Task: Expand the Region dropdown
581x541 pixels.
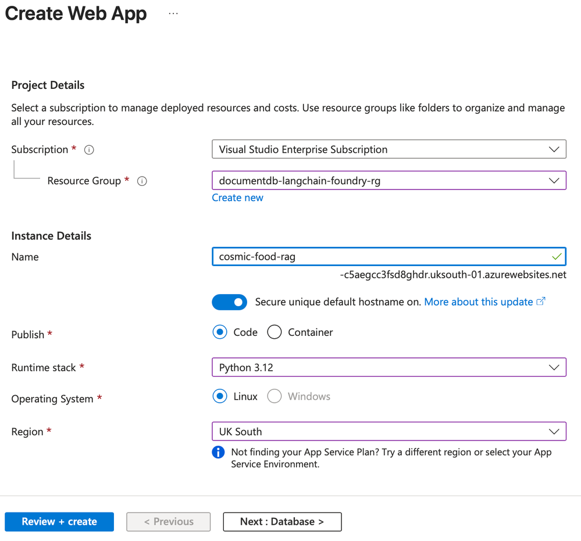Action: (388, 432)
